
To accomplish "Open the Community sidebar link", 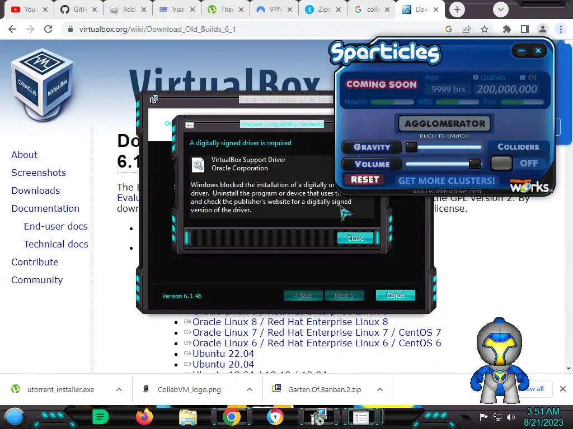I will [x=37, y=280].
